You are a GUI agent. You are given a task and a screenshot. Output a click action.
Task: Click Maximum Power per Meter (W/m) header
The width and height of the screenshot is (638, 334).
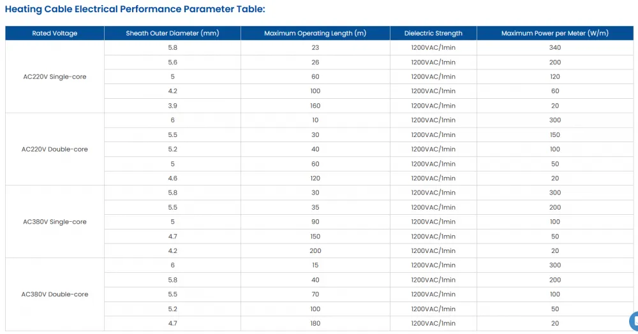[x=555, y=33]
